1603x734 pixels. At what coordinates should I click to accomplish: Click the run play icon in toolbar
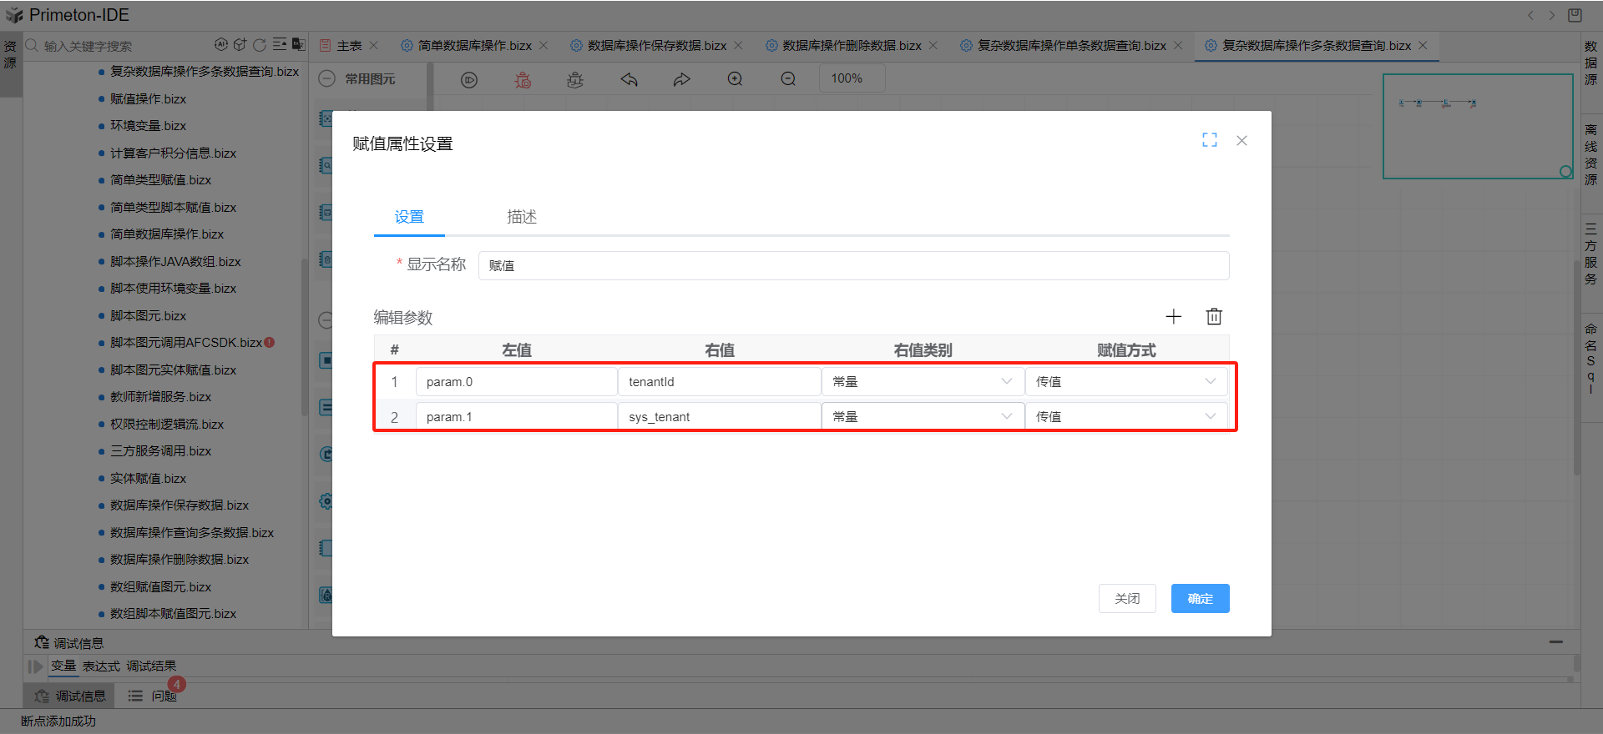(469, 79)
